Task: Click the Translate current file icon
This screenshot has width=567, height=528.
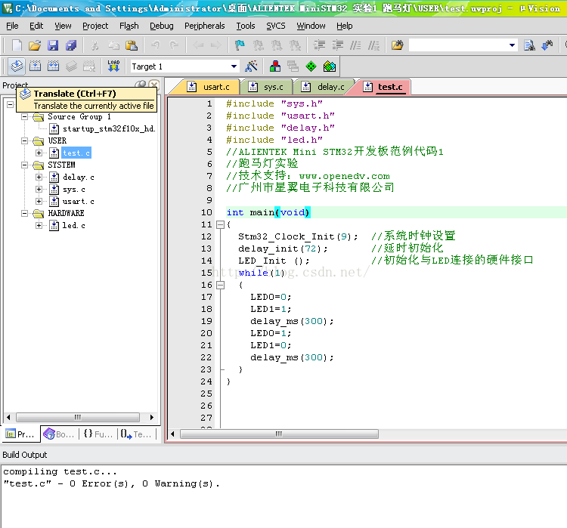Action: [15, 66]
